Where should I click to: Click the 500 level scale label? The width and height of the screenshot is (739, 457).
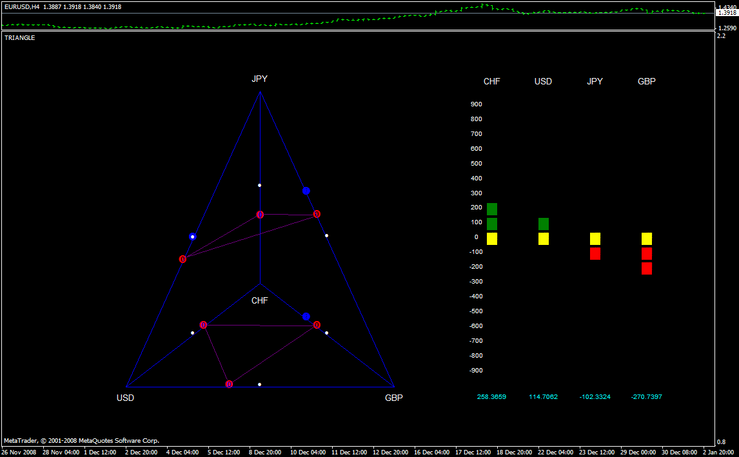click(476, 164)
